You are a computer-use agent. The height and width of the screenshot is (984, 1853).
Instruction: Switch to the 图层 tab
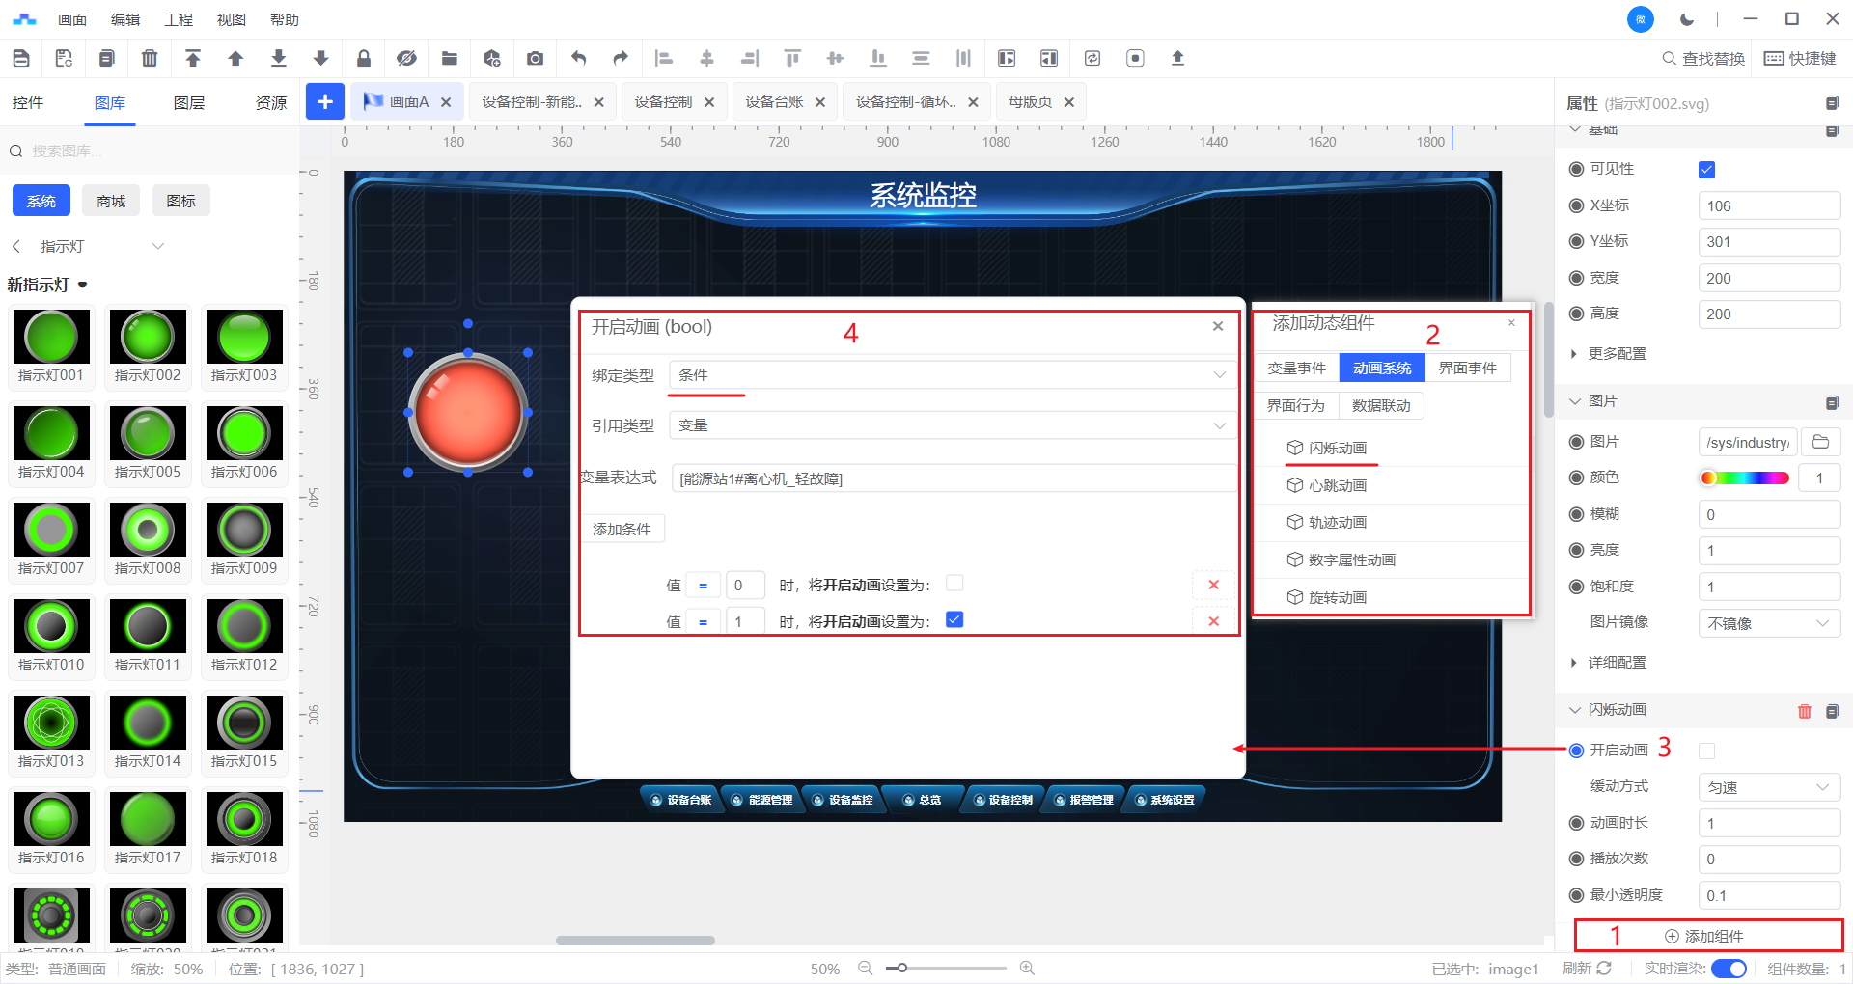[x=189, y=103]
